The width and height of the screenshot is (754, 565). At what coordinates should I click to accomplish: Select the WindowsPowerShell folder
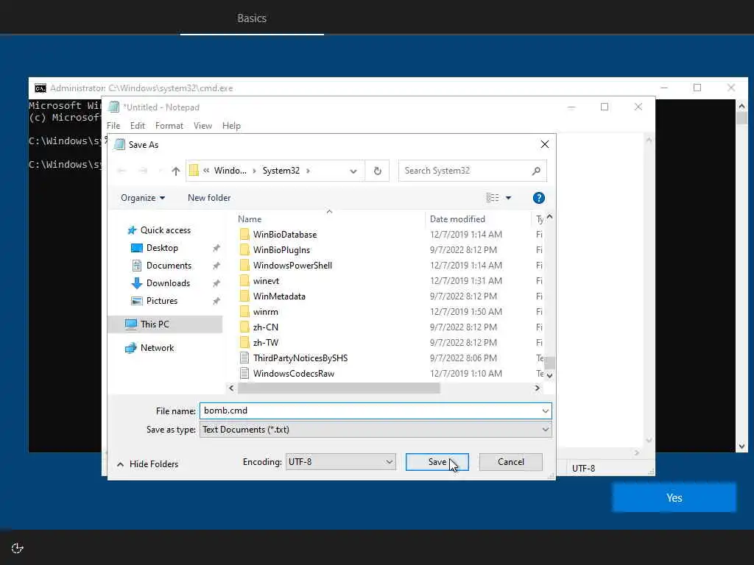pos(292,265)
